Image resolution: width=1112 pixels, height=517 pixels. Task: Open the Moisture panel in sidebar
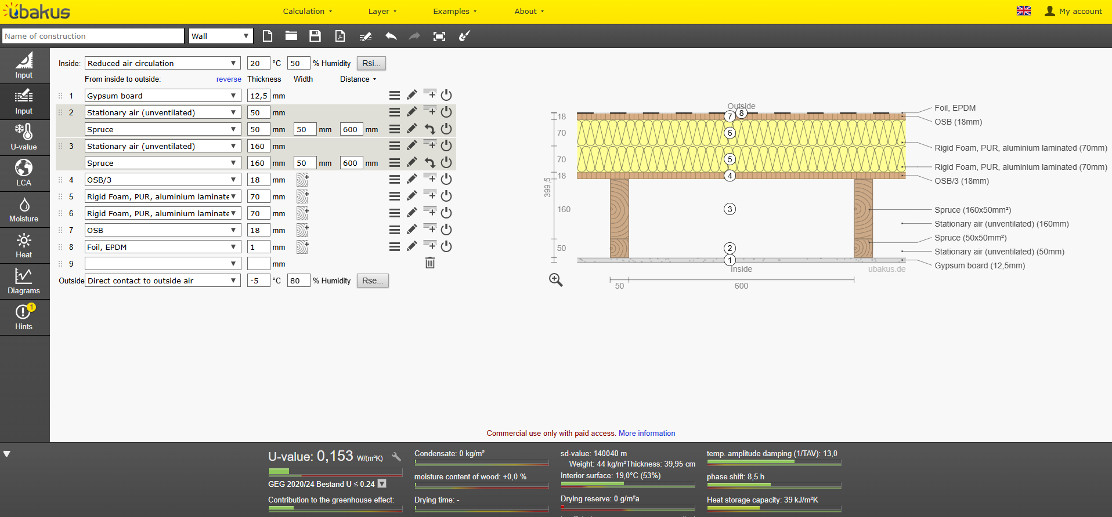coord(24,210)
